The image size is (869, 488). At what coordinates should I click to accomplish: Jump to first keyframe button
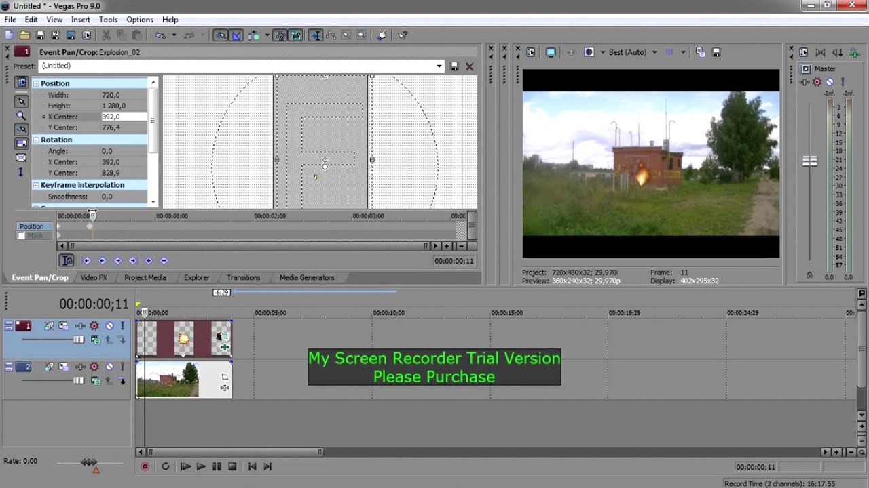[87, 260]
